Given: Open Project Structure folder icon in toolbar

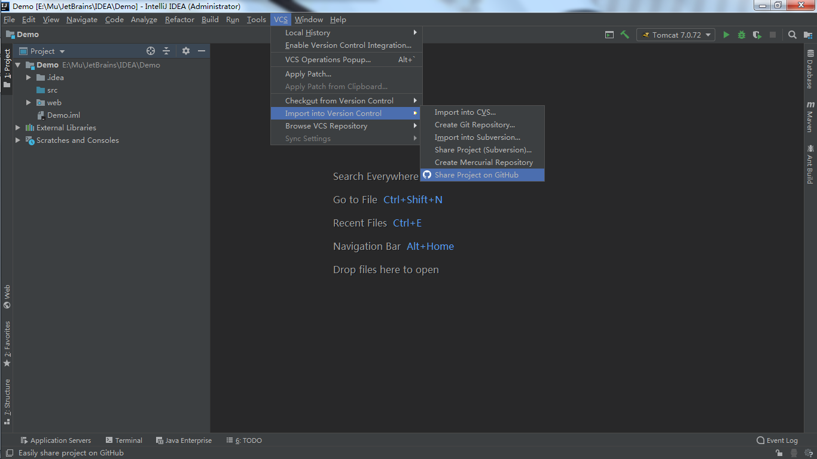Looking at the screenshot, I should [x=808, y=35].
